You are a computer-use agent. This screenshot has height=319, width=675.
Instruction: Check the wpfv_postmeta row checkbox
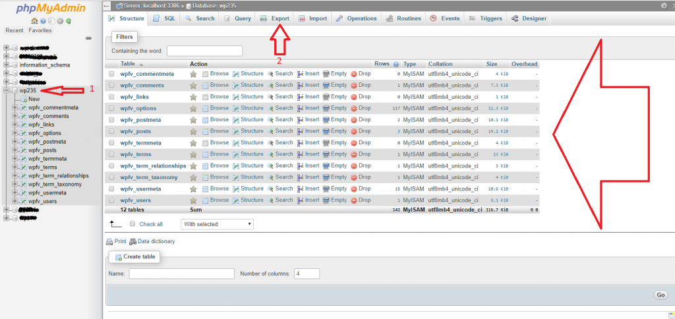click(111, 120)
